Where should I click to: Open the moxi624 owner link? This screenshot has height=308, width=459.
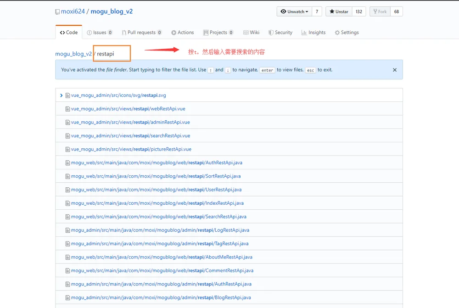[73, 11]
